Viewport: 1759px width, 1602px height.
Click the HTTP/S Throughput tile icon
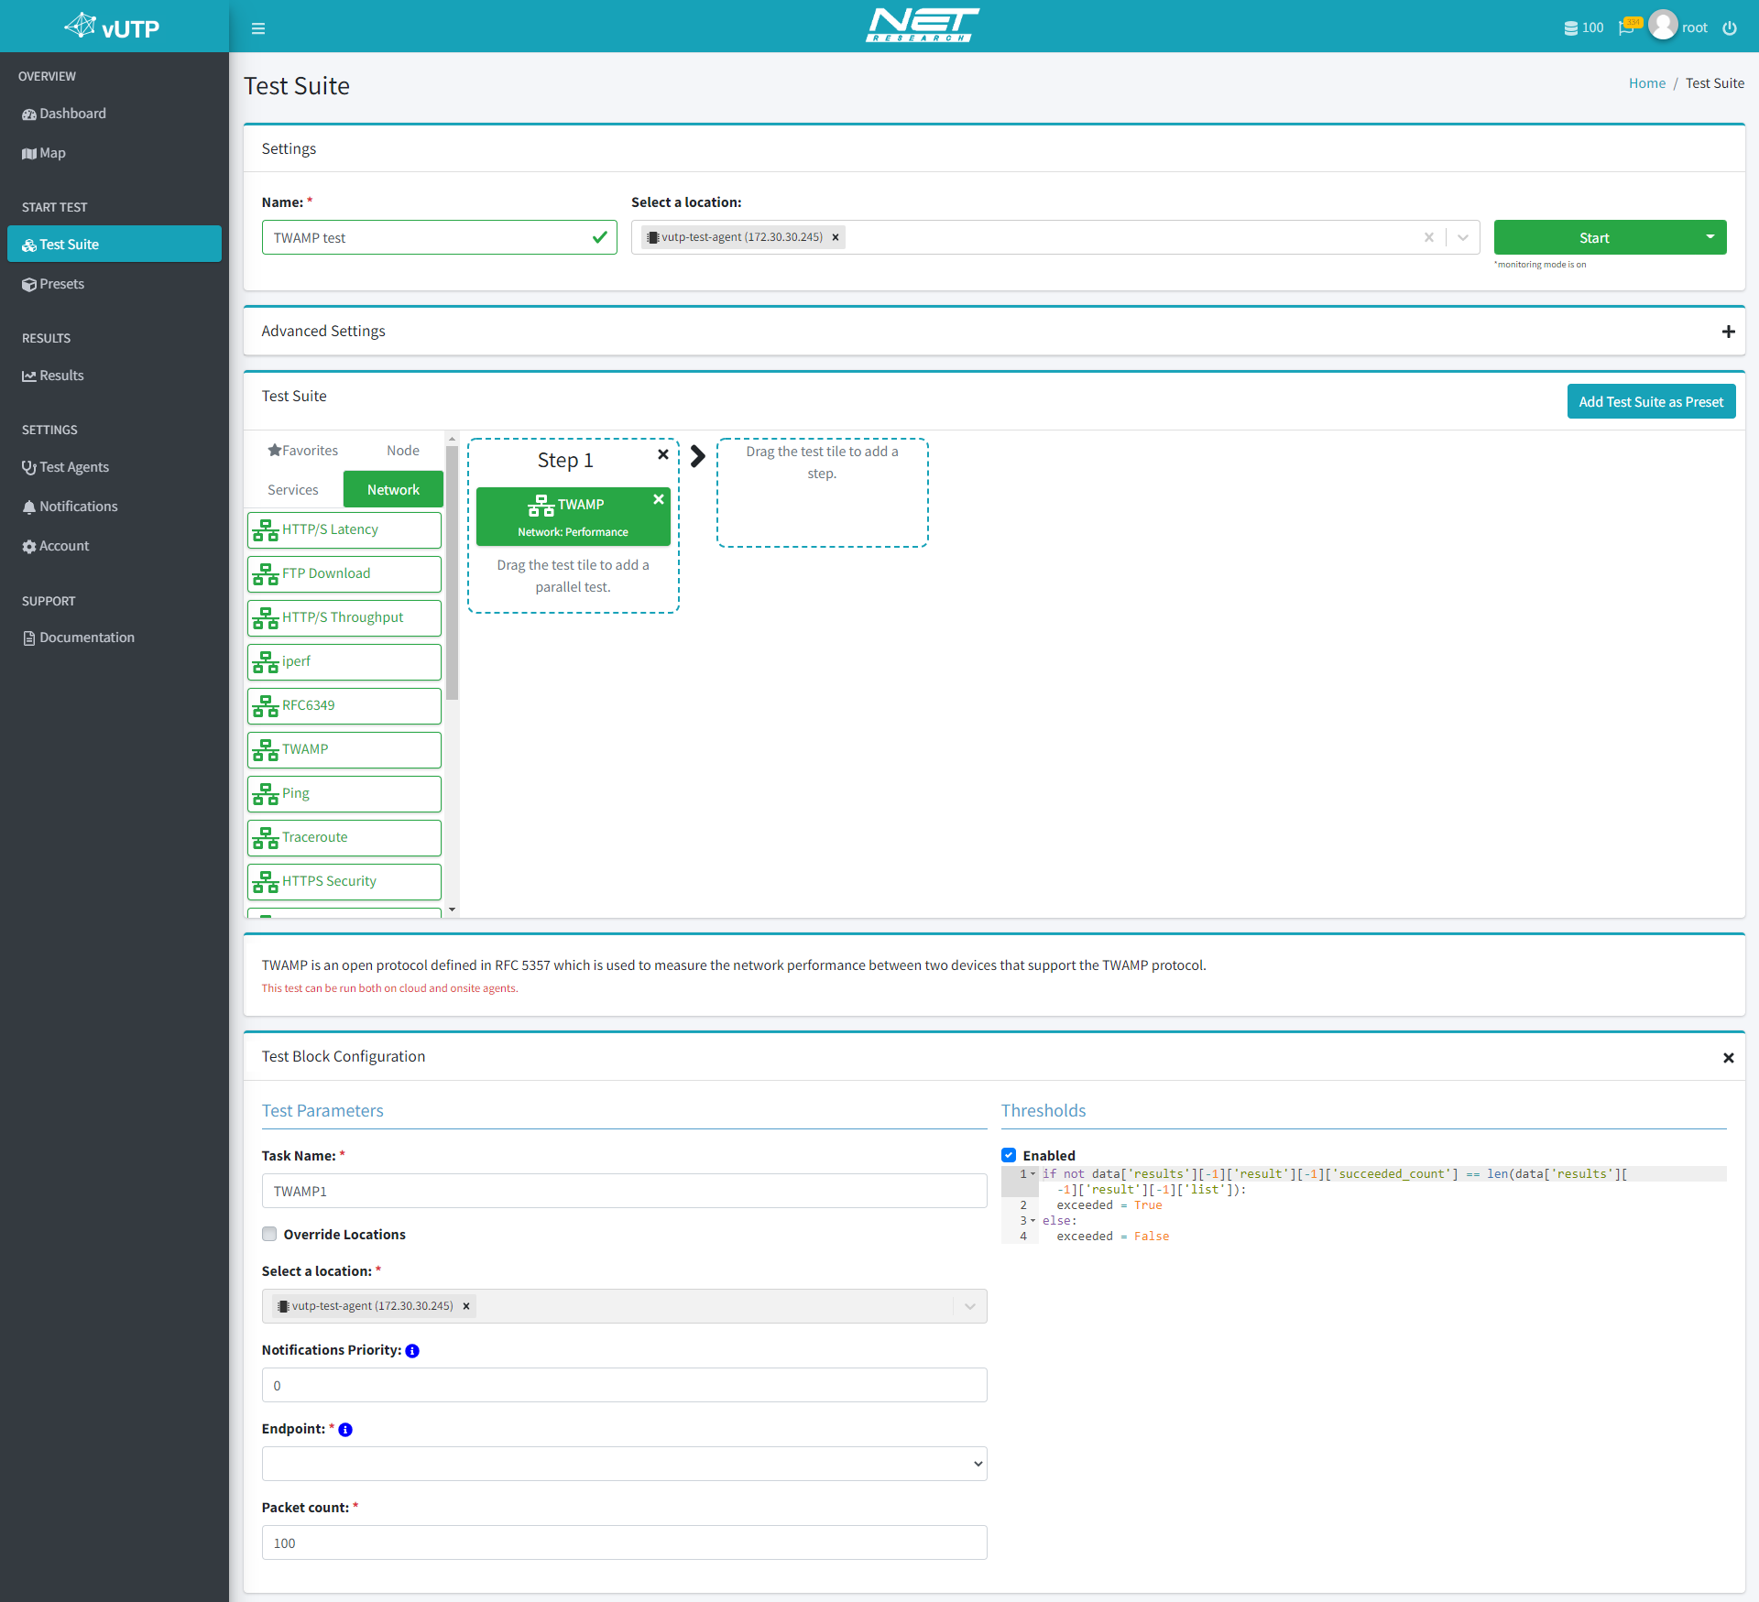pyautogui.click(x=266, y=618)
